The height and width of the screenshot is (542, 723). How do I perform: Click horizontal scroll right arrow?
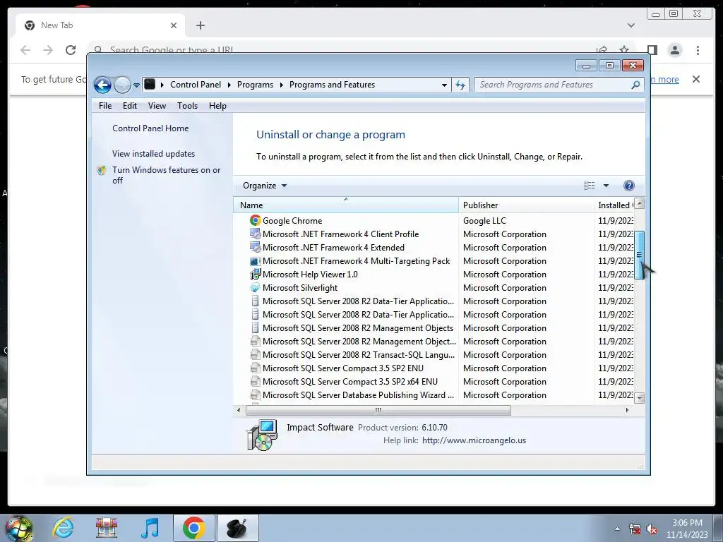pyautogui.click(x=627, y=410)
